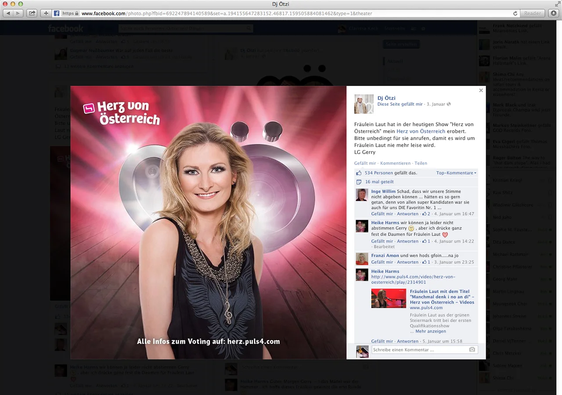Viewport: 562px width, 395px height.
Task: View 1 like on Heike Harms' comment
Action: click(426, 241)
